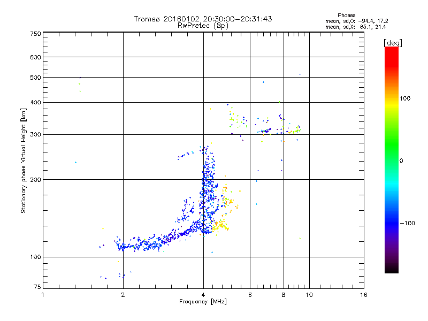Select the "mean, sd,X: 85.1, 21.4" line

356,27
